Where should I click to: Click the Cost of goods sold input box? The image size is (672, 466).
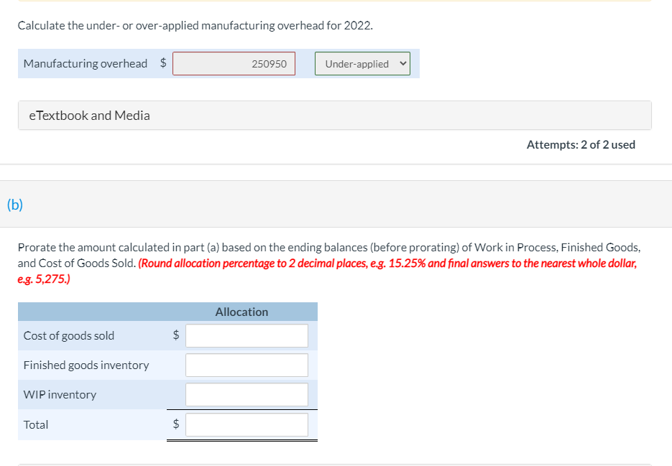247,335
